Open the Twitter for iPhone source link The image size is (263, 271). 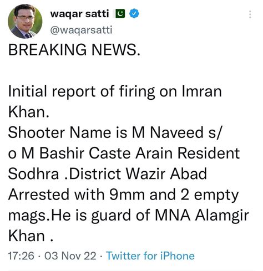tap(150, 256)
